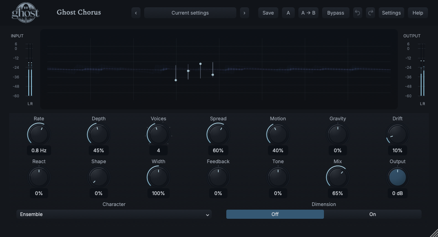The image size is (438, 237).
Task: Go to next preset with right chevron
Action: coord(245,13)
